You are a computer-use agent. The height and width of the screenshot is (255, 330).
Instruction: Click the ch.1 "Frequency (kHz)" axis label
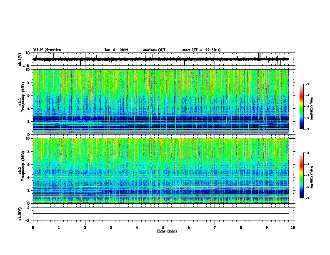tap(23, 97)
